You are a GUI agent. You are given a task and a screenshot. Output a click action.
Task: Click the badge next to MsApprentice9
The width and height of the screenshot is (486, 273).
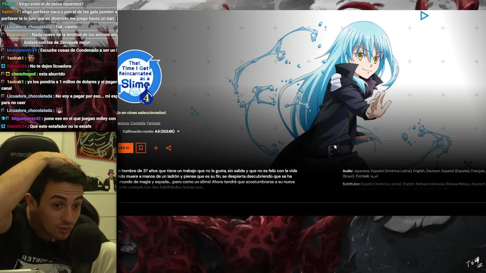click(x=3, y=50)
